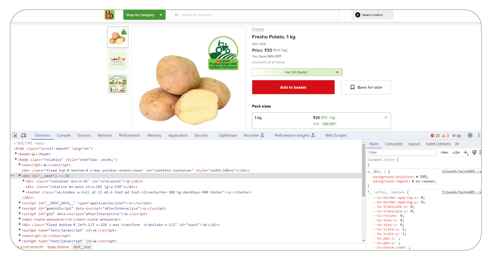Click the bookmark icon on Save for later
492x259 pixels.
coord(352,87)
